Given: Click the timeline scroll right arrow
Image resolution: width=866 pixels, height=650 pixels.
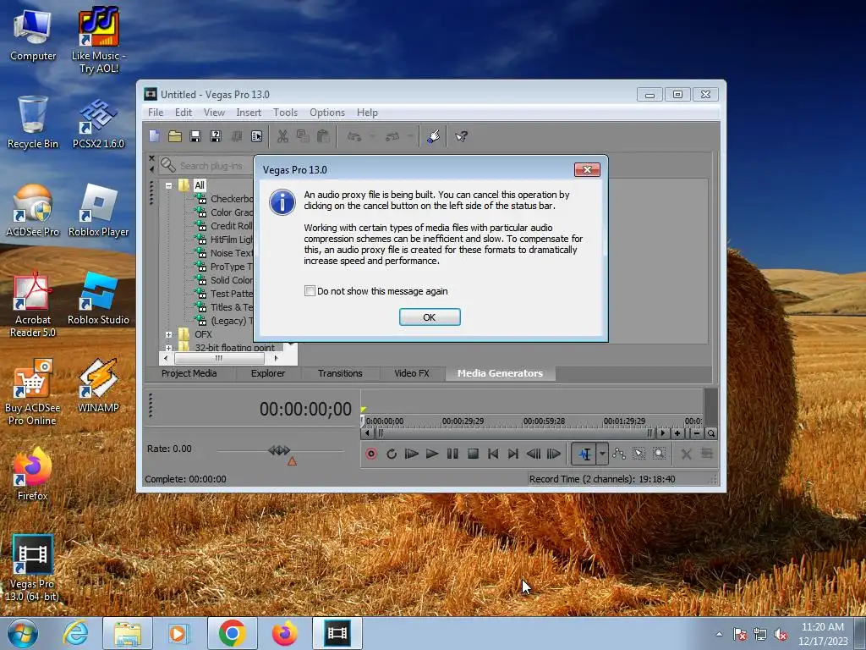Looking at the screenshot, I should pos(663,434).
